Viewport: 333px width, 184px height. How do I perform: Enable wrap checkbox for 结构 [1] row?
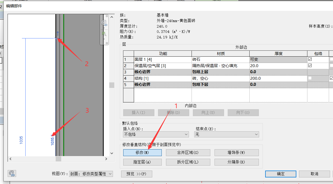click(x=310, y=78)
